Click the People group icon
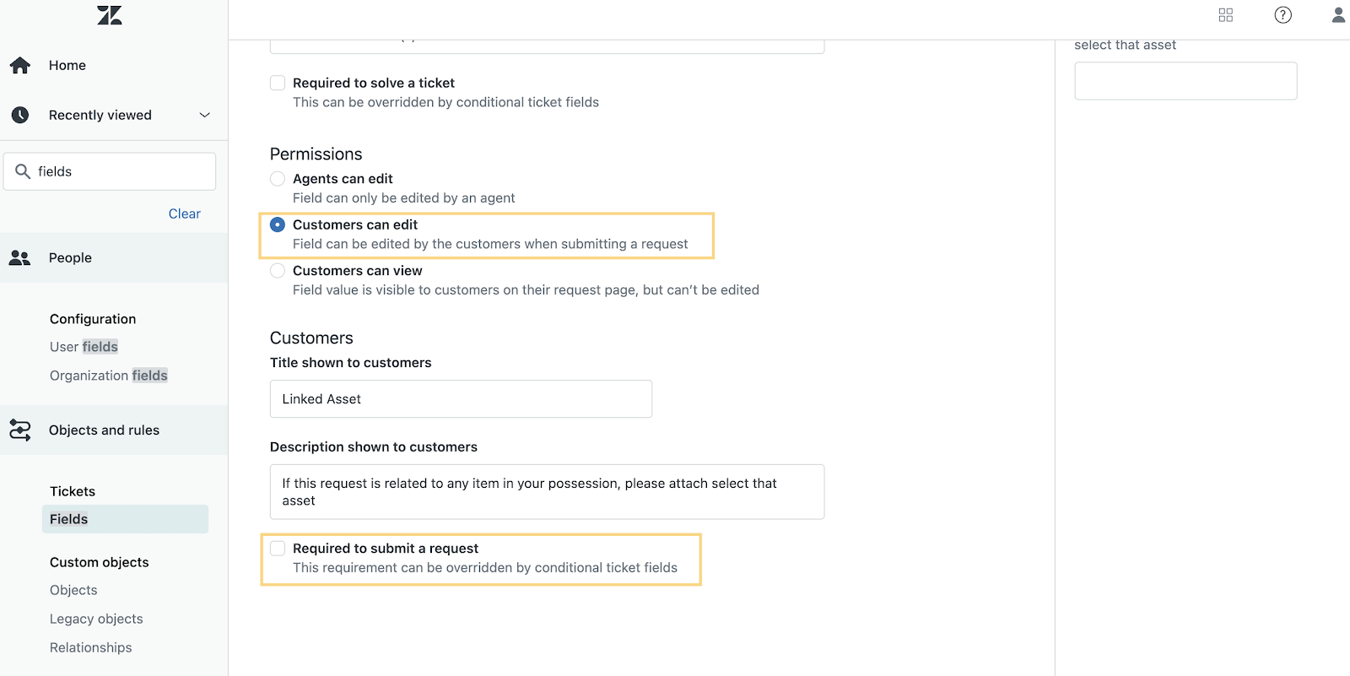The width and height of the screenshot is (1350, 676). (x=19, y=257)
